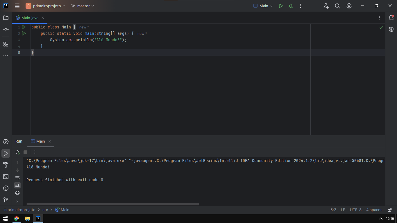The width and height of the screenshot is (397, 223).
Task: Open the Notifications bell panel
Action: point(391,18)
